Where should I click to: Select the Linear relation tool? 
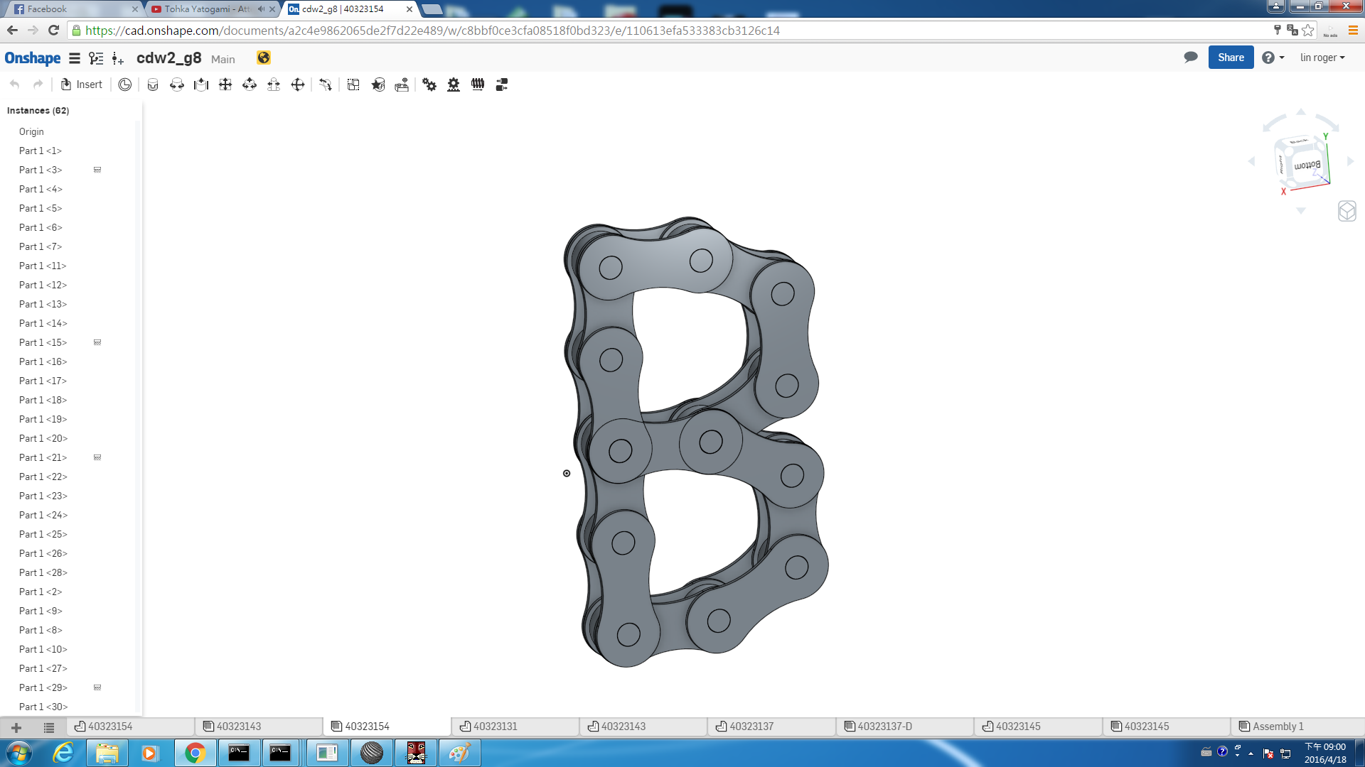(x=502, y=85)
